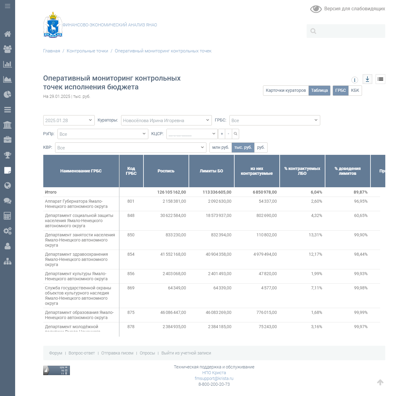Switch units to руб.
This screenshot has width=408, height=396.
click(x=261, y=148)
